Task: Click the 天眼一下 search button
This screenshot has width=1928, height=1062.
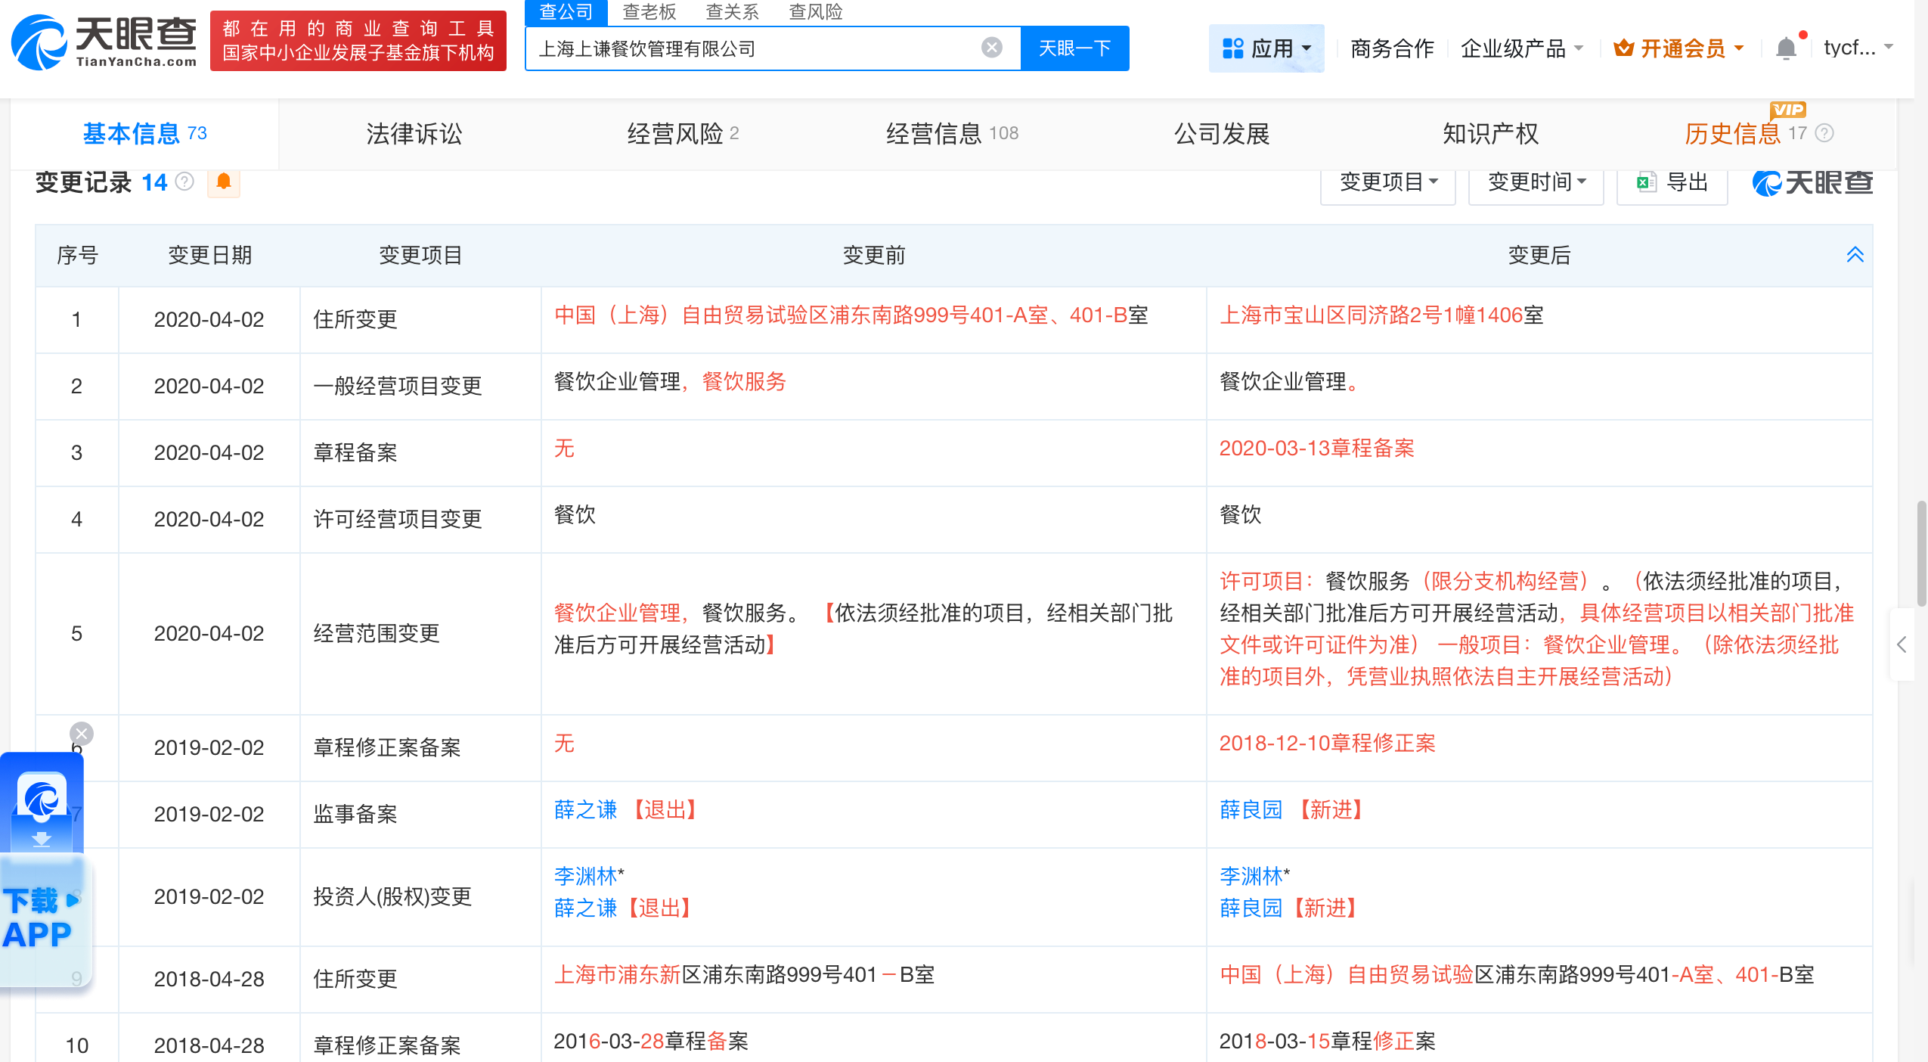Action: pos(1074,48)
